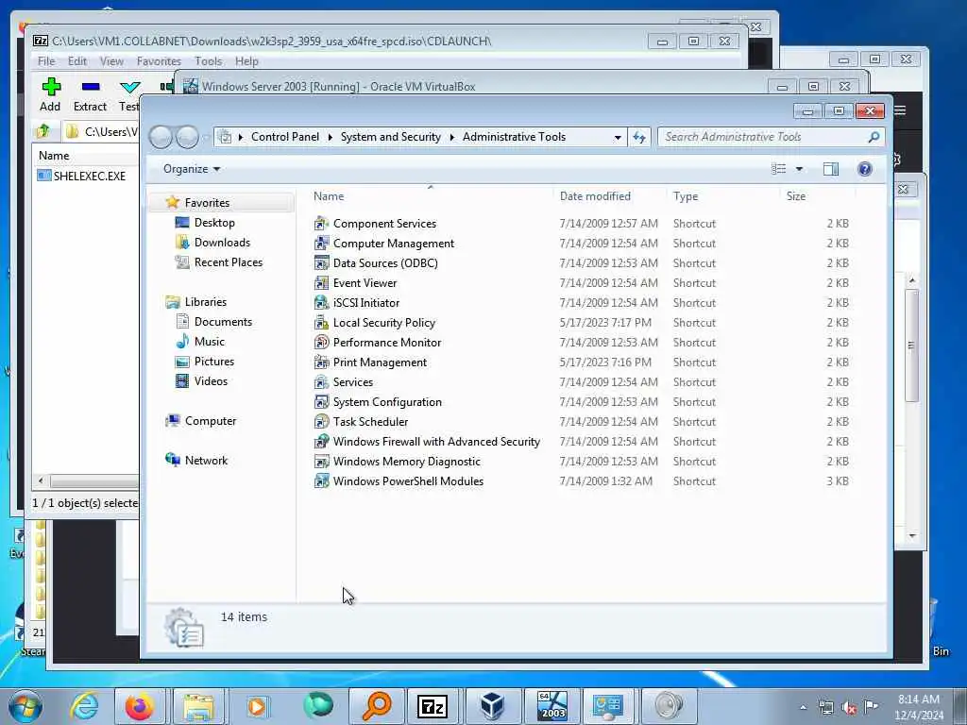Show hidden tray icons arrow

(803, 708)
